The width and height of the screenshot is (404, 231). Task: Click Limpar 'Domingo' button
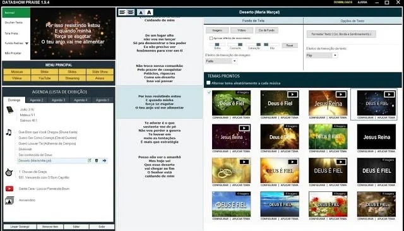(x=20, y=227)
